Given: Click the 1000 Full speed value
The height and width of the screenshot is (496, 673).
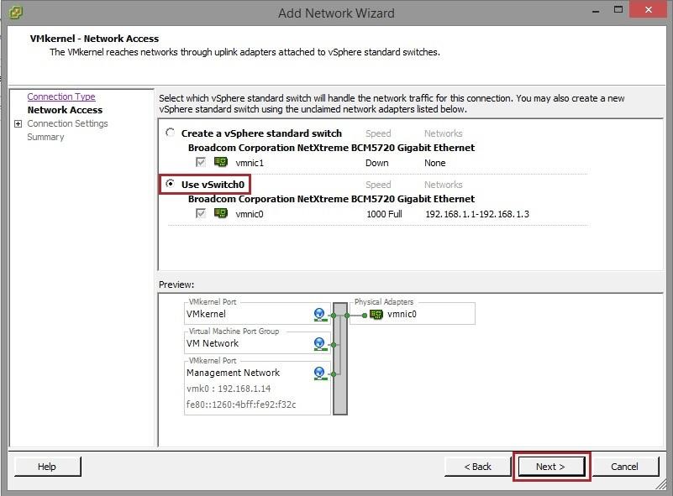Looking at the screenshot, I should click(x=384, y=214).
